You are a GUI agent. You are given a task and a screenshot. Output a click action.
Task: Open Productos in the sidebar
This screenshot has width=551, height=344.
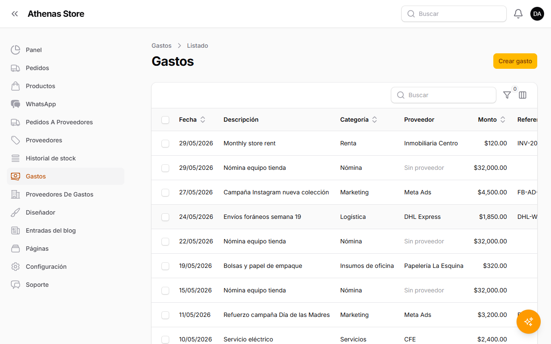click(65, 86)
